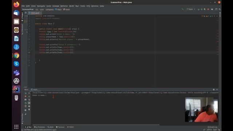Open the Problems tool window button
Screen dimensions: 233x131
point(40,127)
